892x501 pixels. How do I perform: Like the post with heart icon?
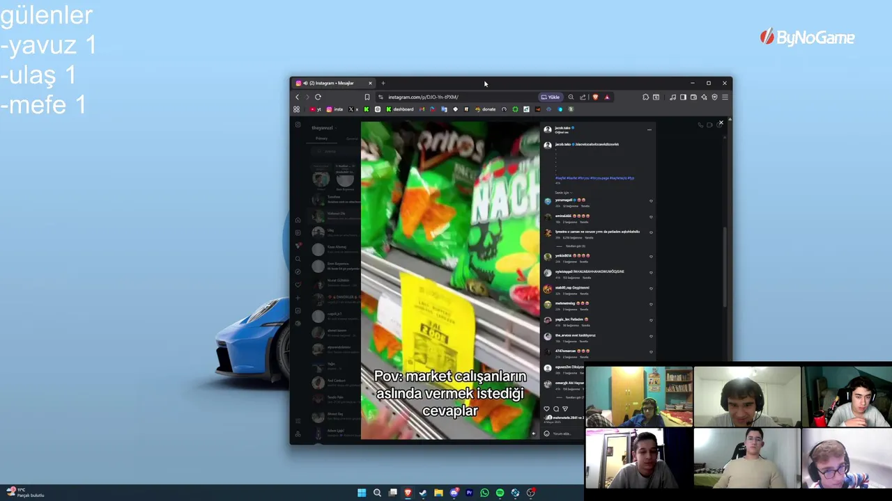546,408
